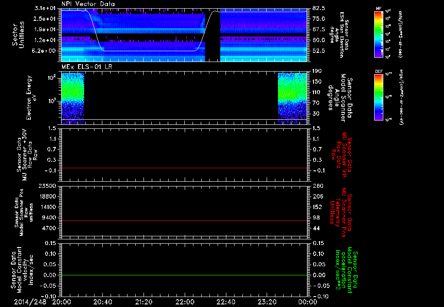The image size is (444, 307).
Task: Click the 260 telemetry position tick label
Action: point(317,186)
